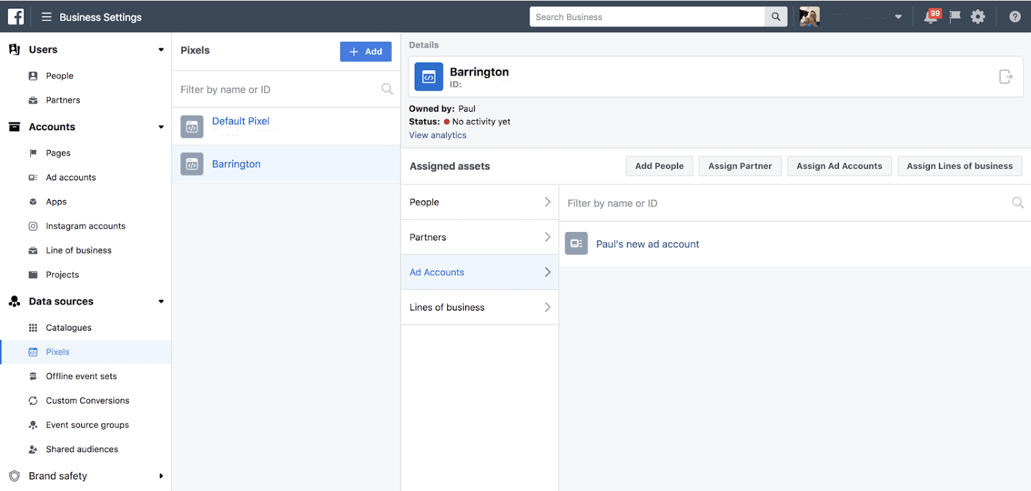Click the Assign Partner button
This screenshot has height=491, width=1031.
[x=740, y=166]
